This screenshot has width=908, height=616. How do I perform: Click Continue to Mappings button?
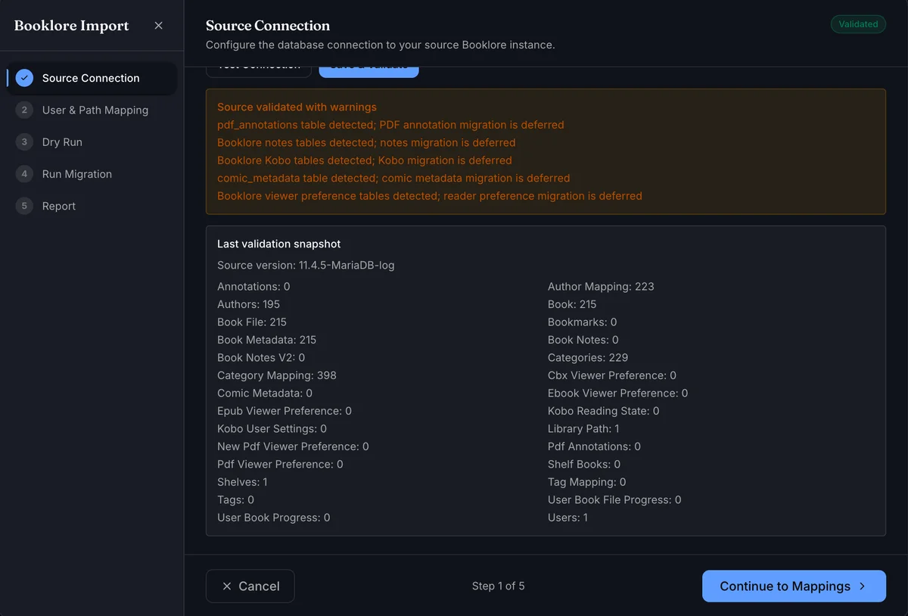(x=794, y=586)
